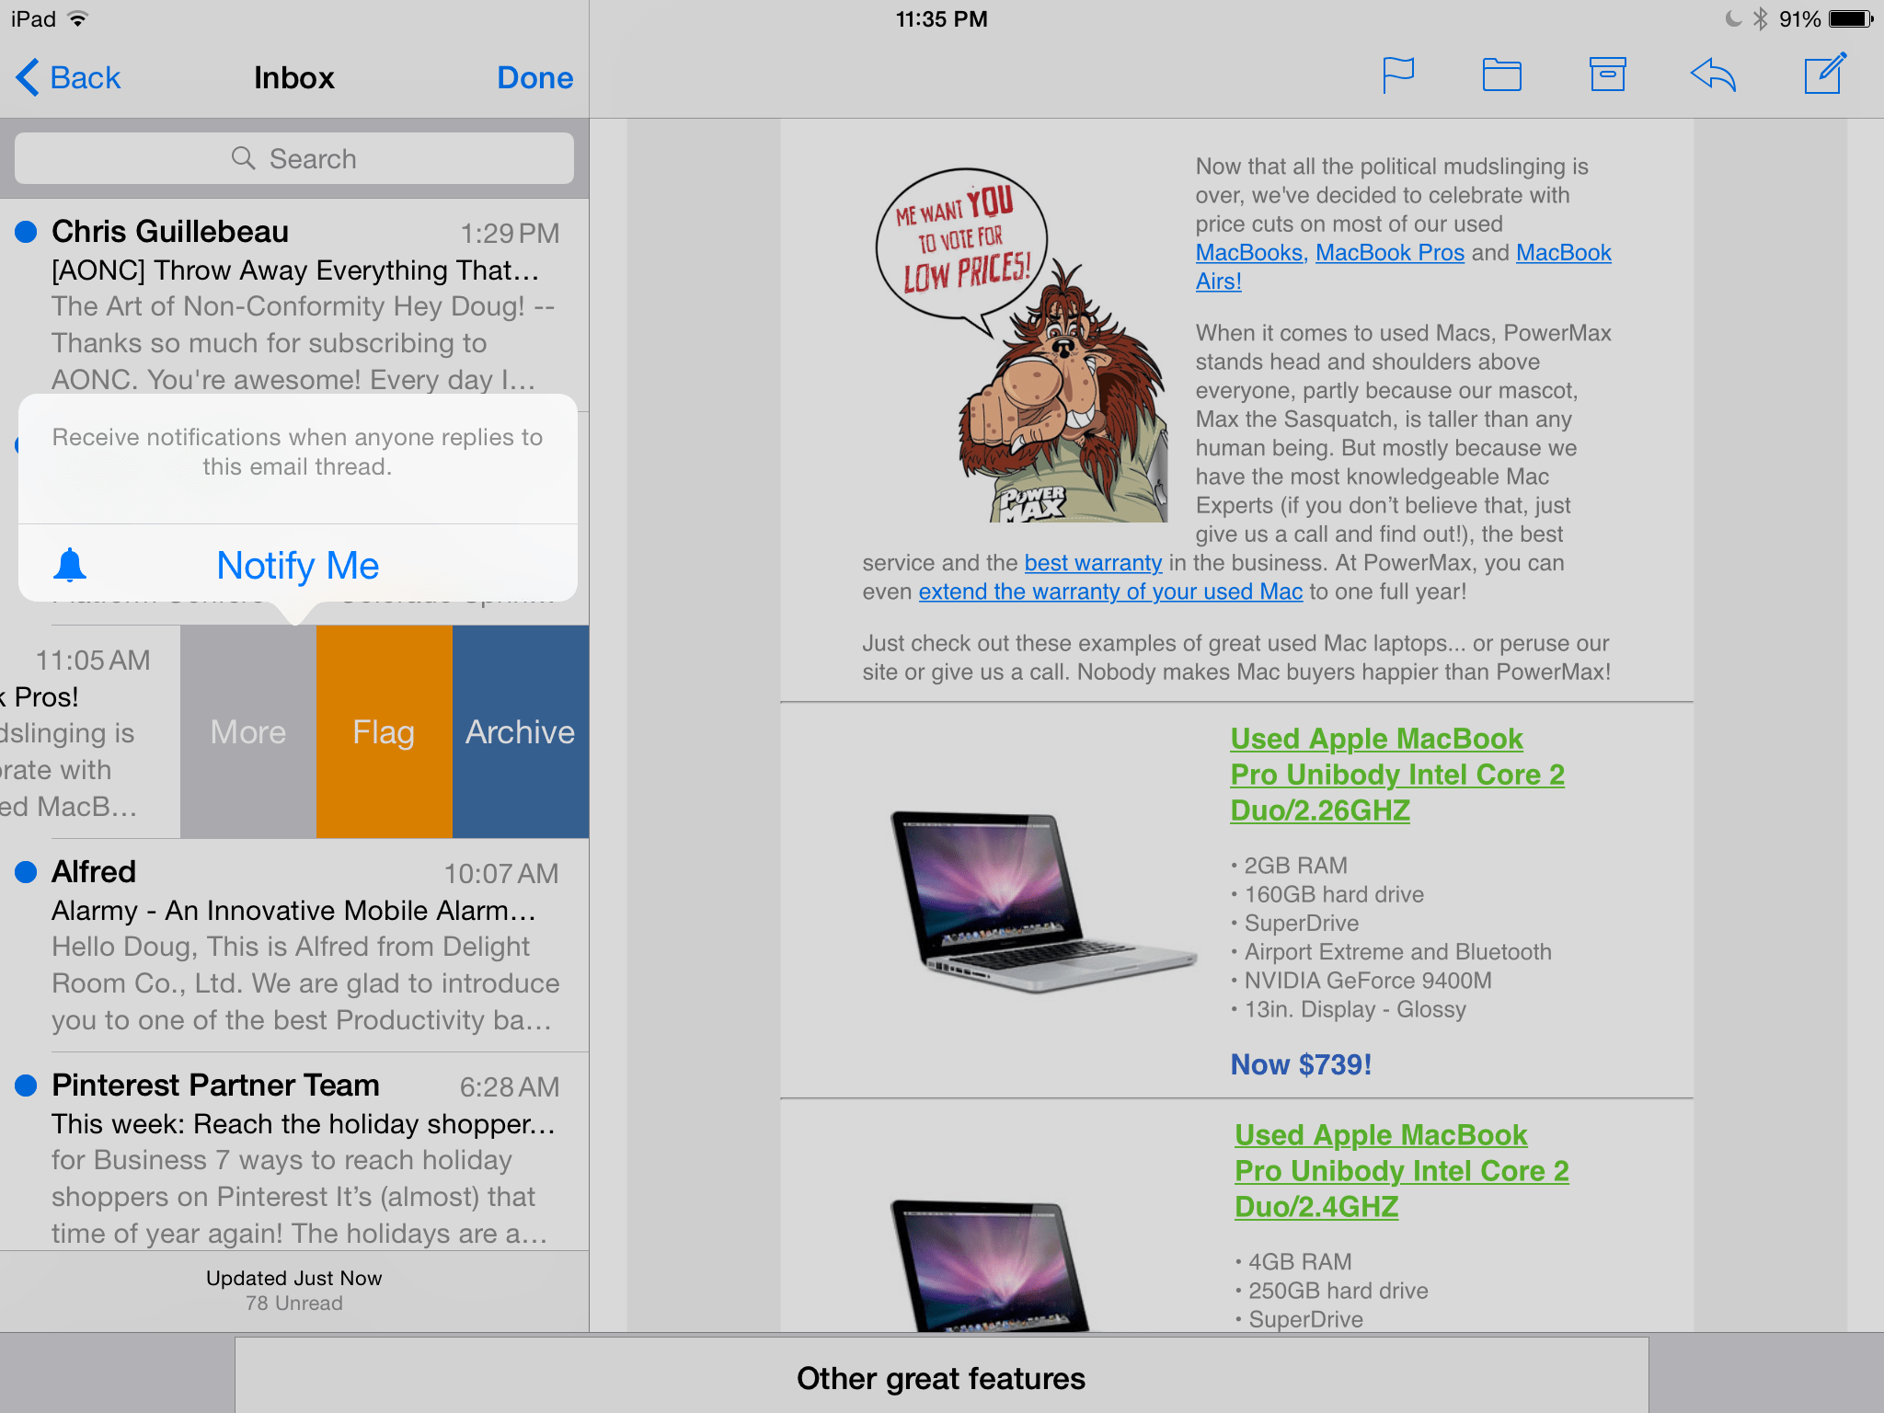1884x1413 pixels.
Task: Expand the Other great features section
Action: pyautogui.click(x=940, y=1377)
